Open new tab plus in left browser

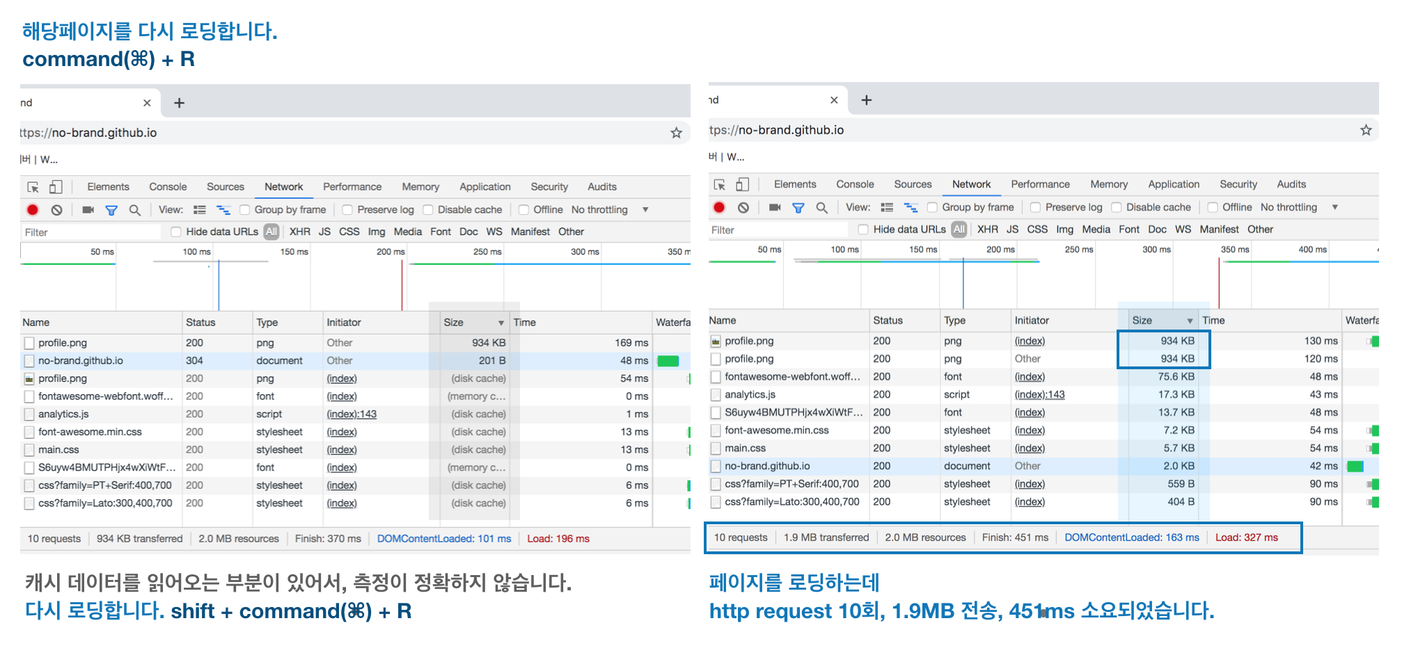click(179, 103)
